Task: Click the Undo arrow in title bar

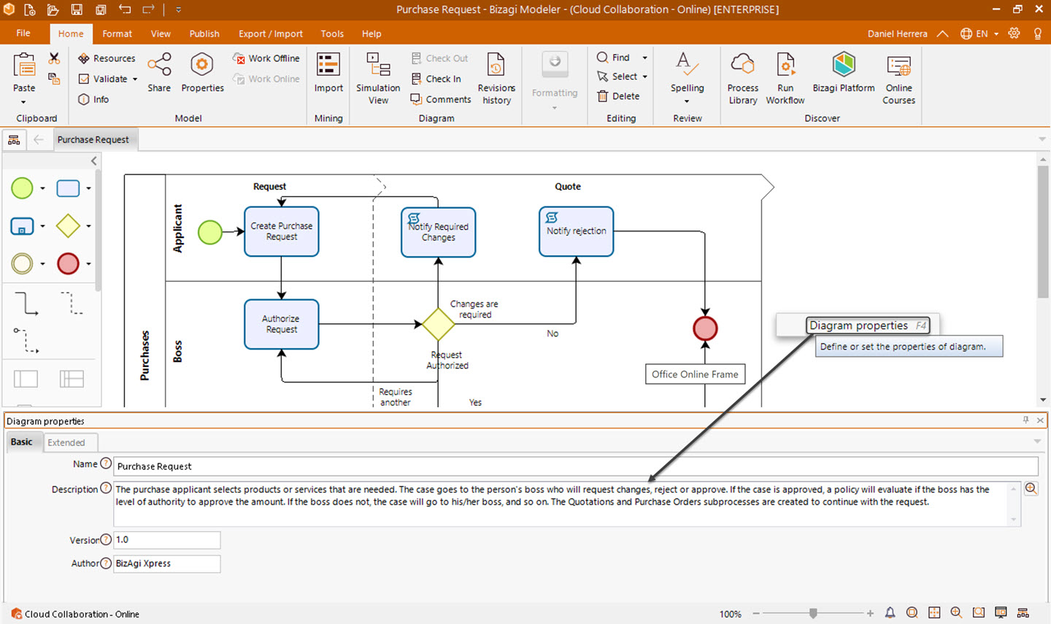Action: pos(125,9)
